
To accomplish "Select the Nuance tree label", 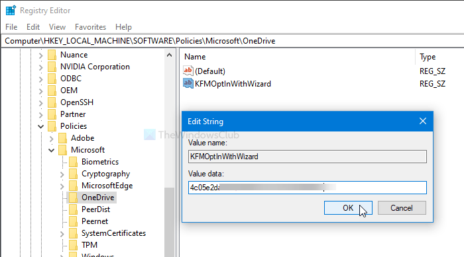I will (x=74, y=55).
